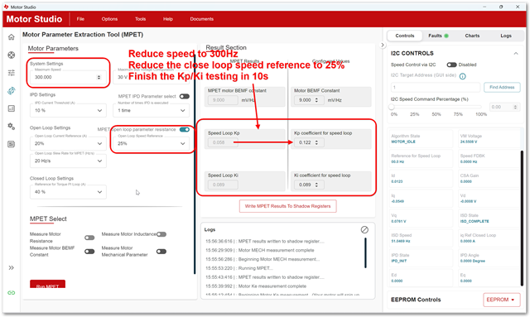Switch to the Controls tab
Screen dimensions: 530x317
(405, 36)
